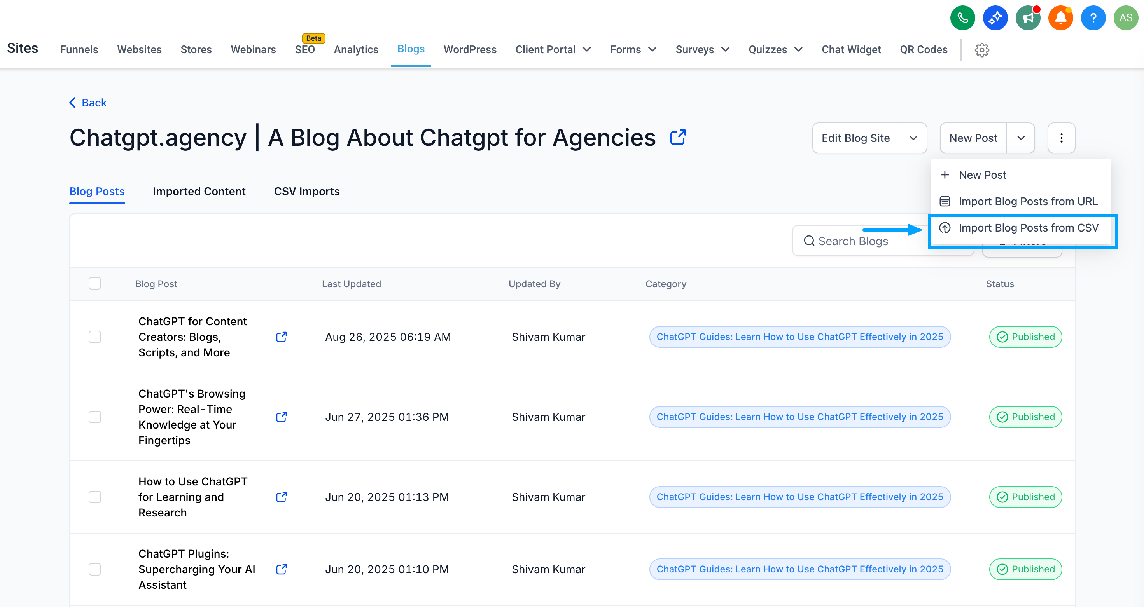The width and height of the screenshot is (1144, 607).
Task: Open the settings gear in Sites navigation
Action: pyautogui.click(x=981, y=50)
